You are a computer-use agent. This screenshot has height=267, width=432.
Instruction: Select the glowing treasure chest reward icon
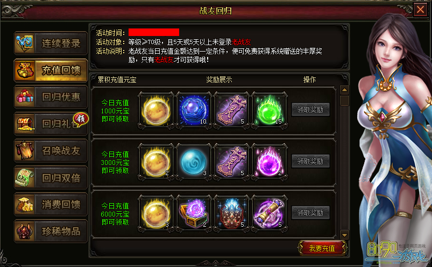[x=194, y=214]
